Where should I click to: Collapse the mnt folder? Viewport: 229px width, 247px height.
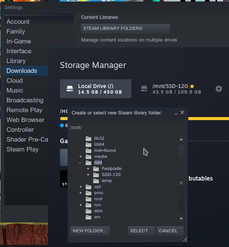click(80, 163)
